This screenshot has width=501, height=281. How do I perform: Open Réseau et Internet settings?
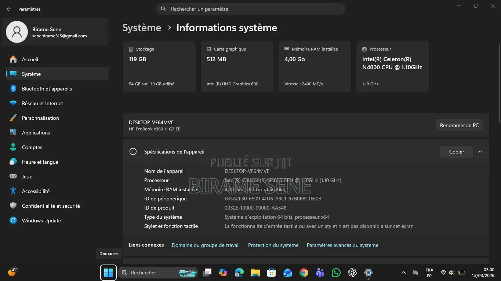tap(57, 103)
